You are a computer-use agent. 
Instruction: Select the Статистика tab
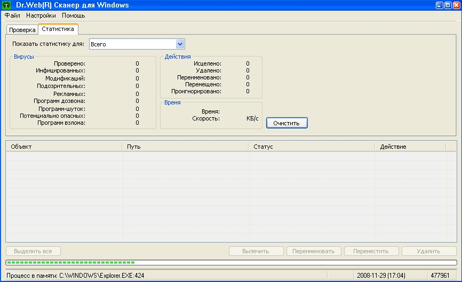[58, 29]
